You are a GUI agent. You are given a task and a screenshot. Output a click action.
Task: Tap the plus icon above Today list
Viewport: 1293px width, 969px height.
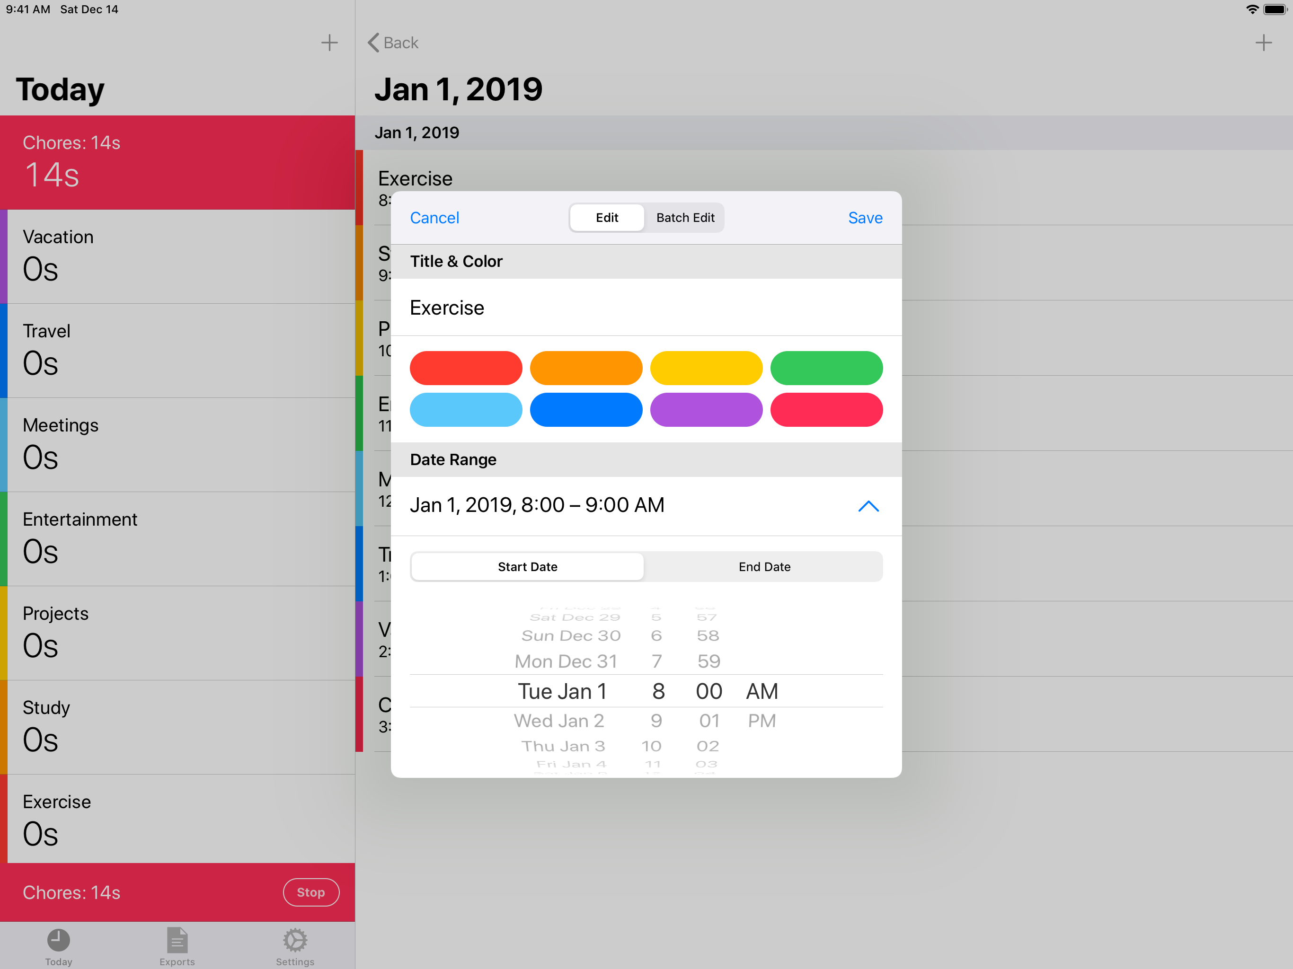[x=329, y=43]
